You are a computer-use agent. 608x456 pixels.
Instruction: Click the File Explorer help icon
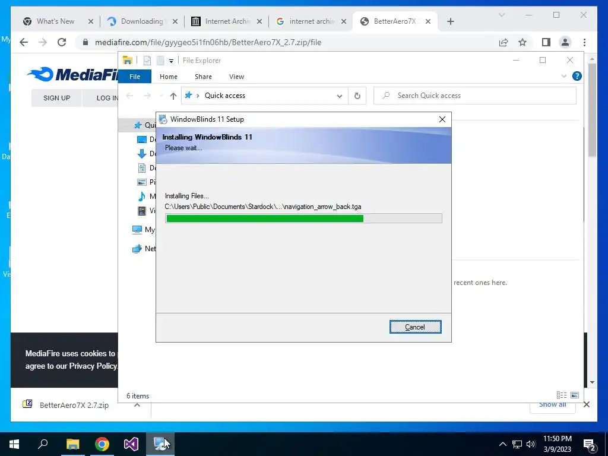[x=577, y=76]
